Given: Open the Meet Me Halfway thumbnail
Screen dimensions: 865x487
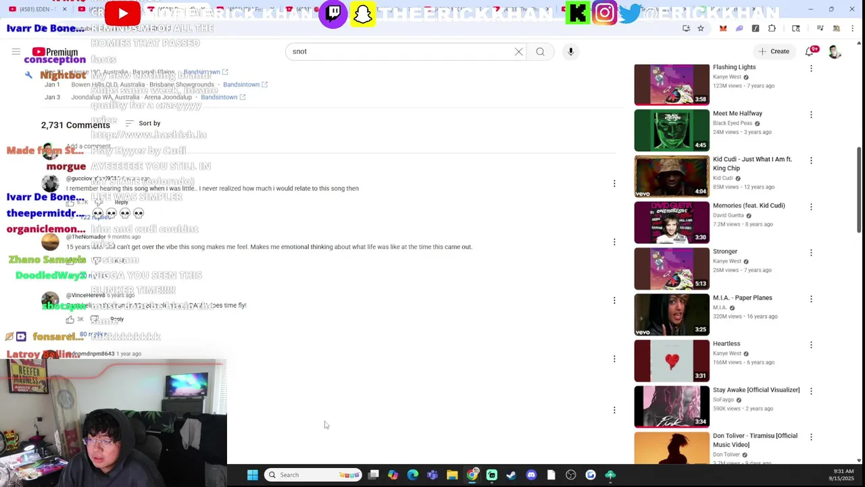Looking at the screenshot, I should click(x=672, y=130).
